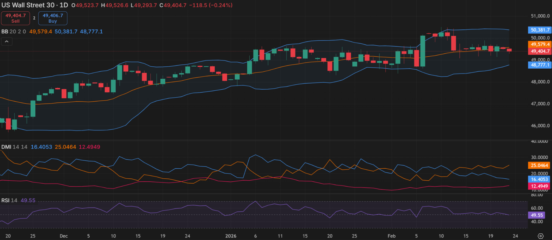Select the US Wall Street 30 symbol title

tap(28, 5)
